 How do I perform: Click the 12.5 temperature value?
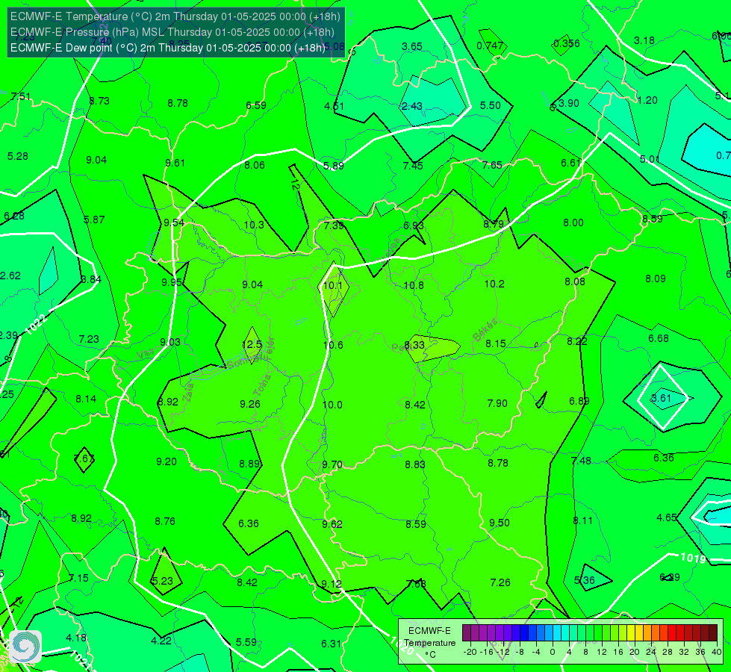coord(252,345)
